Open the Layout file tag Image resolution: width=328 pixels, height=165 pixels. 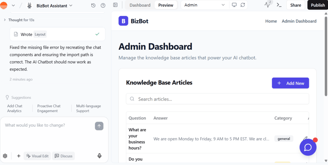pyautogui.click(x=40, y=34)
